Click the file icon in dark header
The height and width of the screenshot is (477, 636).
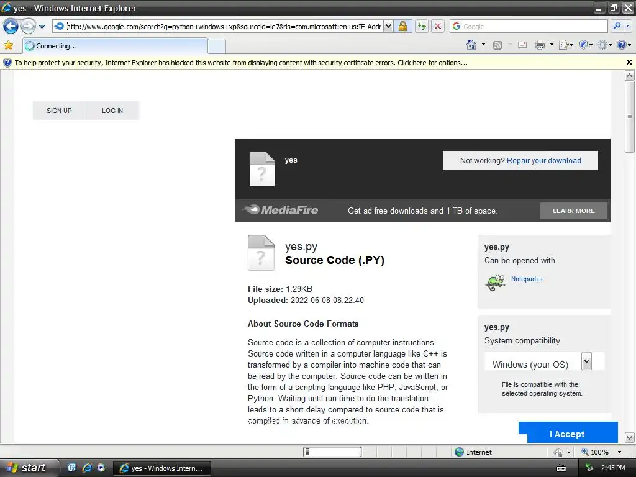pos(262,169)
